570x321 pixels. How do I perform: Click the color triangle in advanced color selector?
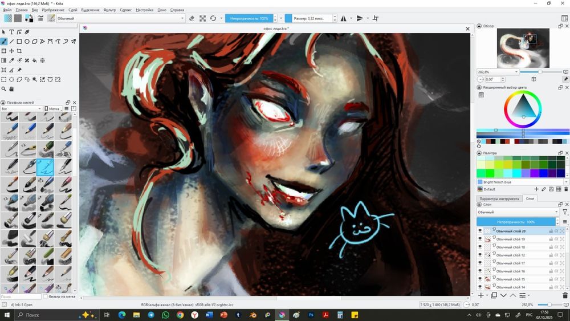523,106
